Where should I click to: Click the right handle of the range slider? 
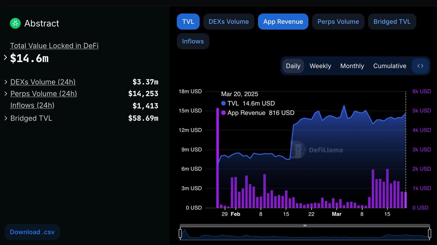pos(429,233)
